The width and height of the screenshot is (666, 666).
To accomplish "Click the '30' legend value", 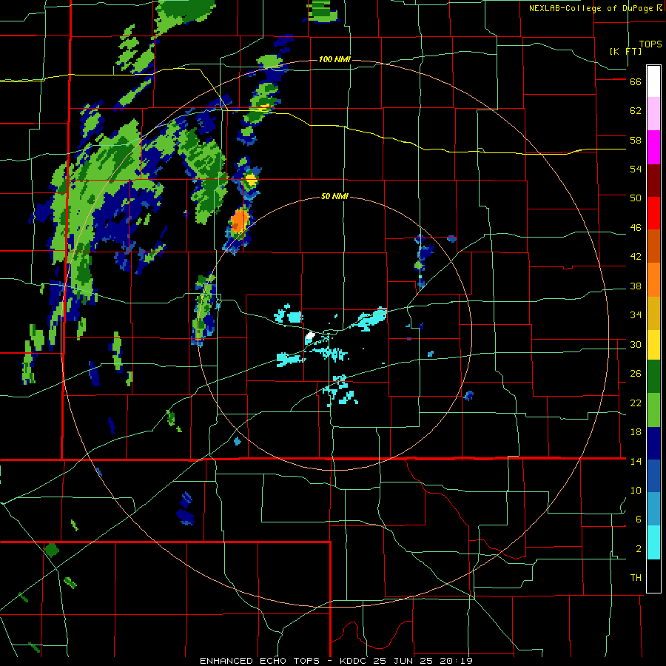I will click(x=636, y=344).
